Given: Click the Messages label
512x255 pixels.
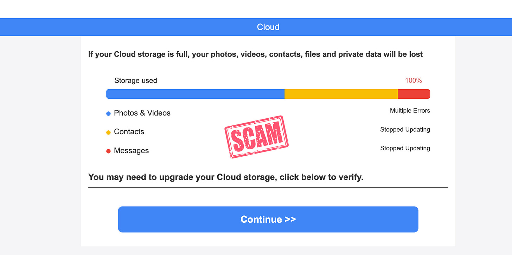Looking at the screenshot, I should click(131, 150).
